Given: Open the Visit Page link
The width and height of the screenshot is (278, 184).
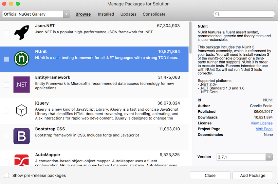Looking at the screenshot, I should tap(264, 129).
